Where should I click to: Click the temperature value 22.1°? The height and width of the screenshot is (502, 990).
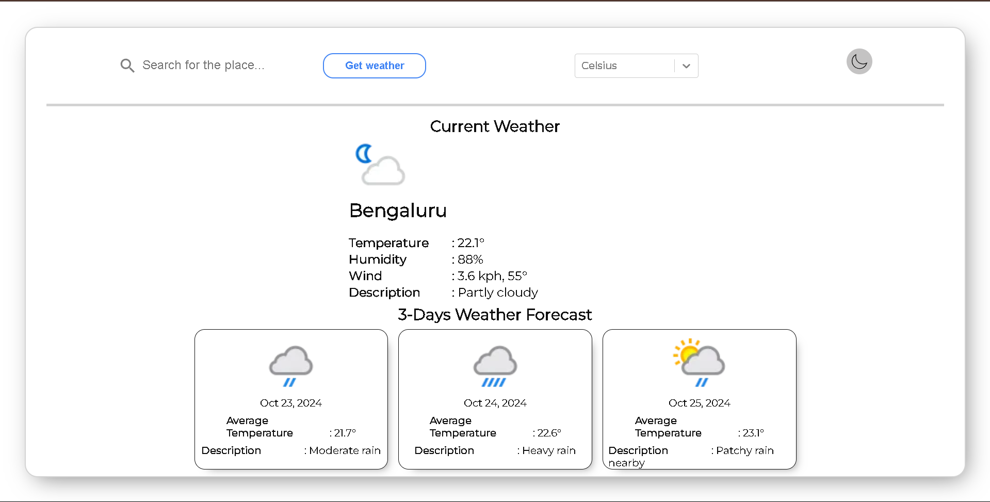coord(470,242)
